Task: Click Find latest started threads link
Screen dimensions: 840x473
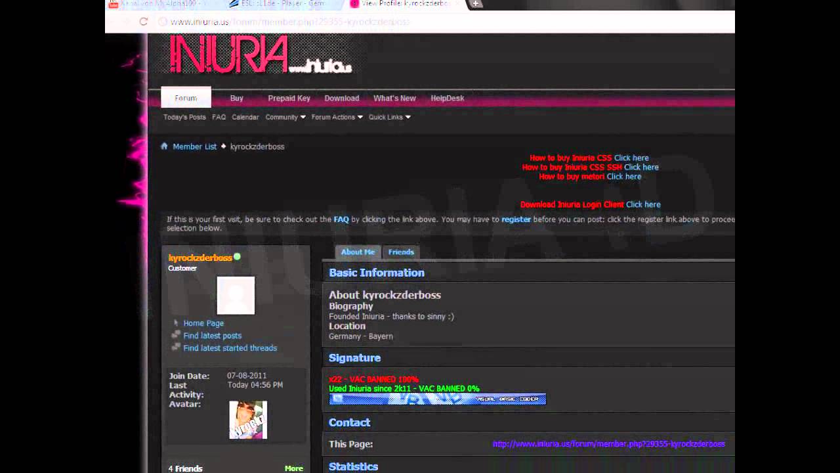Action: pyautogui.click(x=230, y=348)
